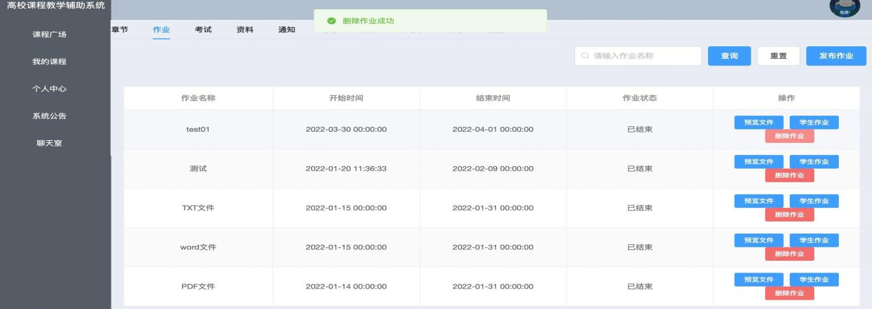Screen dimensions: 872x309
Task: Open 学生作业 for test01
Action: coord(814,122)
